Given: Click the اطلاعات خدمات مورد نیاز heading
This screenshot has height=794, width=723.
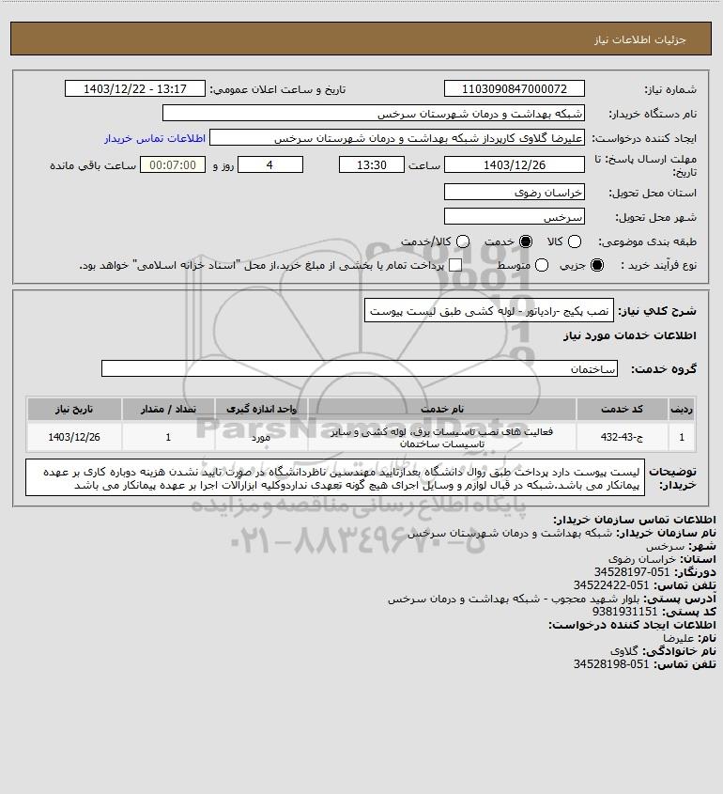Looking at the screenshot, I should (630, 335).
